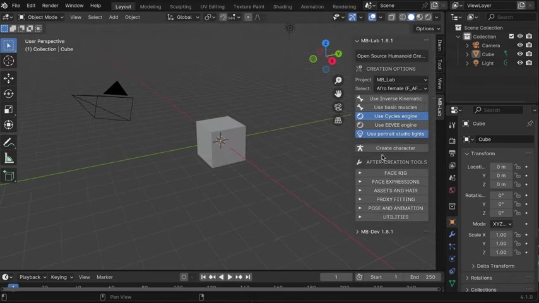This screenshot has width=539, height=303.
Task: Play the timeline animation forward
Action: coord(230,277)
